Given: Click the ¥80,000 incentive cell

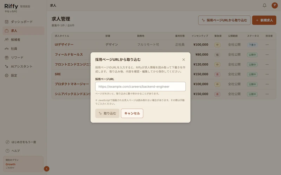Looking at the screenshot, I should point(202,55).
